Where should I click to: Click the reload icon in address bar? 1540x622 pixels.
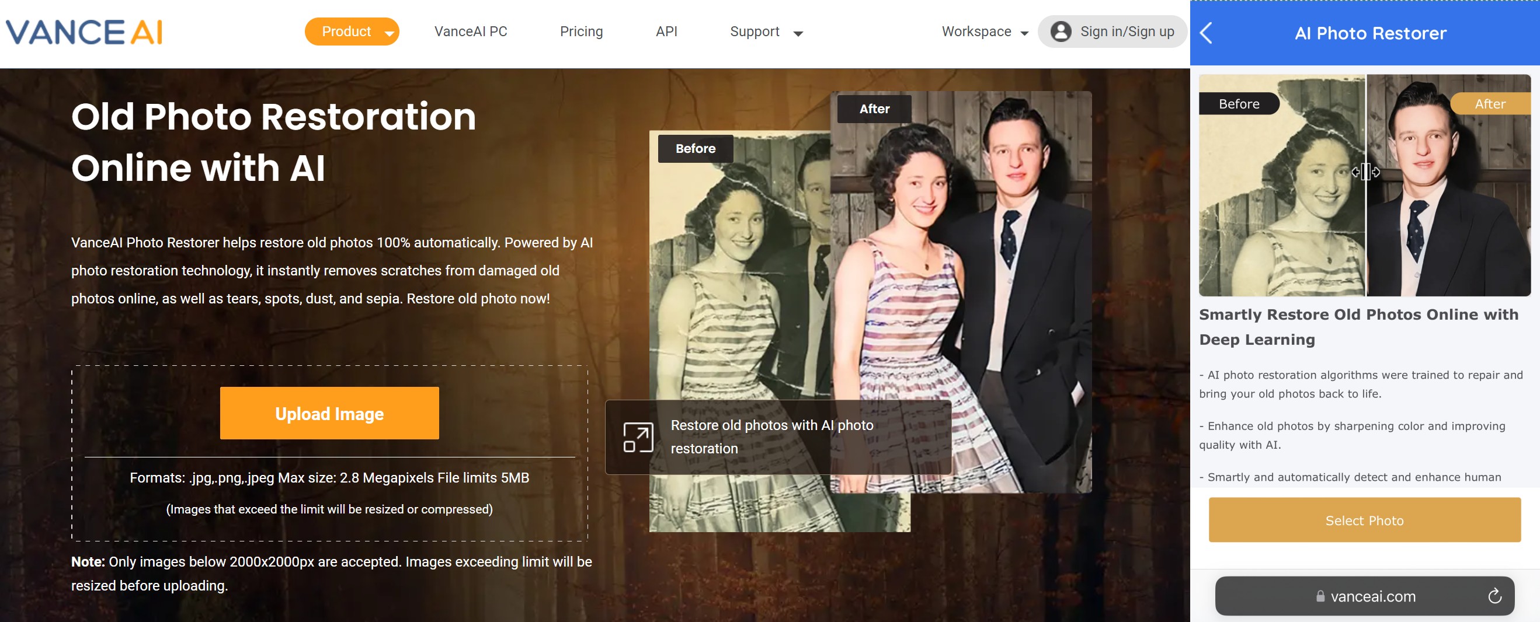(x=1494, y=596)
